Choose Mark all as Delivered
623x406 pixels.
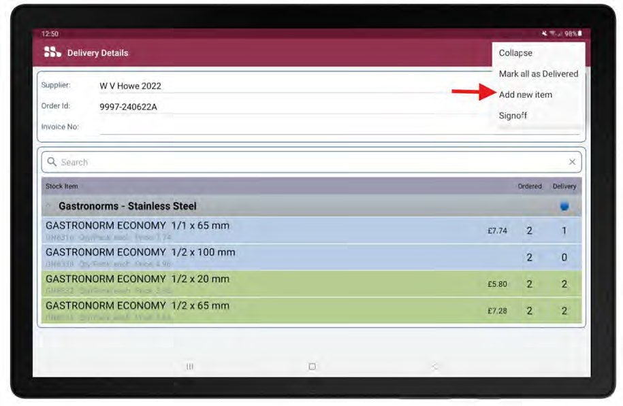point(538,73)
